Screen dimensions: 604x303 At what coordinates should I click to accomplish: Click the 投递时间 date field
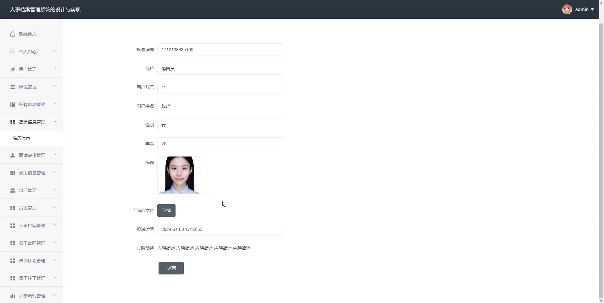(220, 229)
